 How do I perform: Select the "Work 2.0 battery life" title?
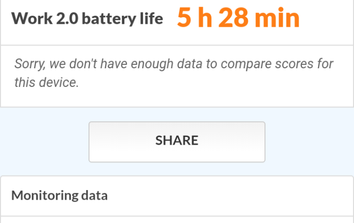(x=87, y=19)
